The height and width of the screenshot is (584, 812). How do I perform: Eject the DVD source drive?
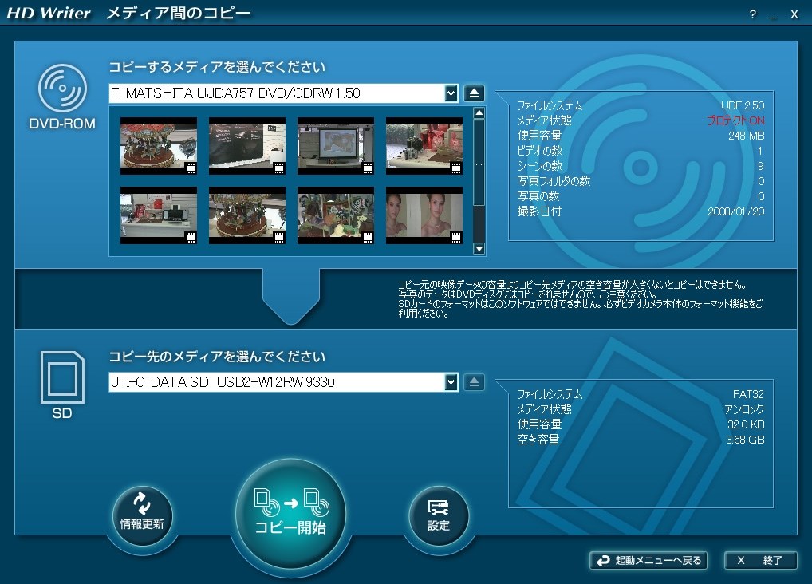click(x=474, y=93)
